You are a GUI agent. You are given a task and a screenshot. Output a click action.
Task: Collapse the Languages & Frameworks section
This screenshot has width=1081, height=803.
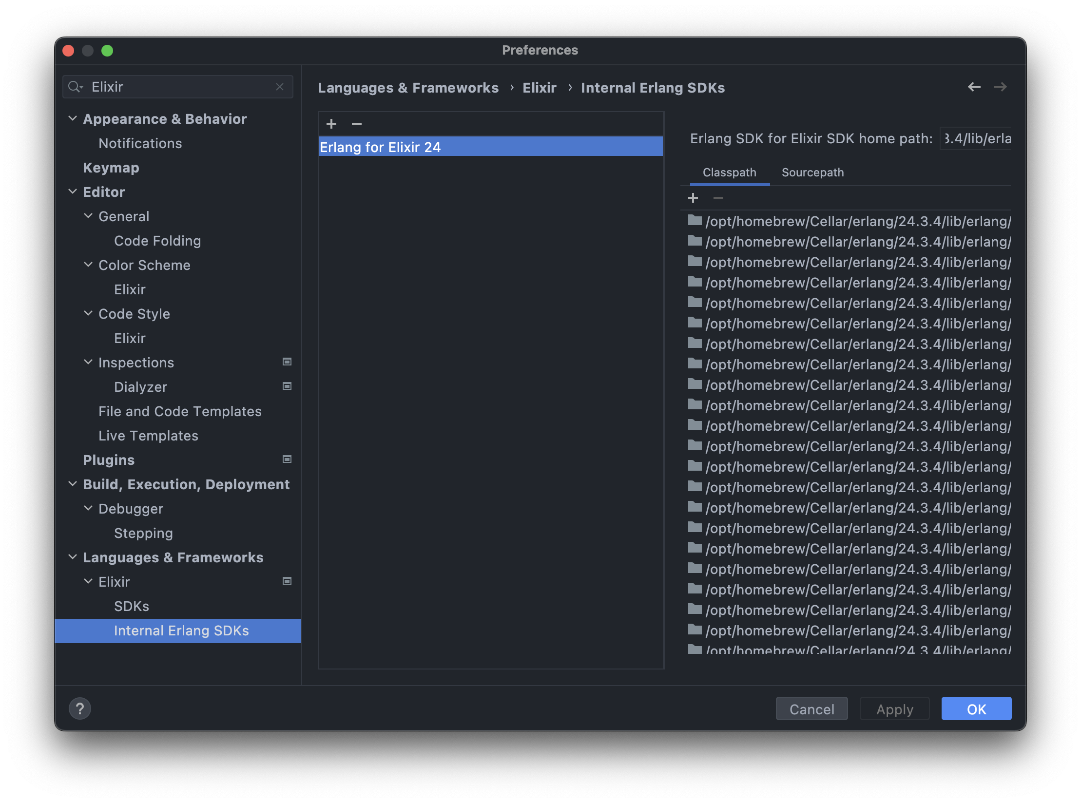click(x=72, y=557)
